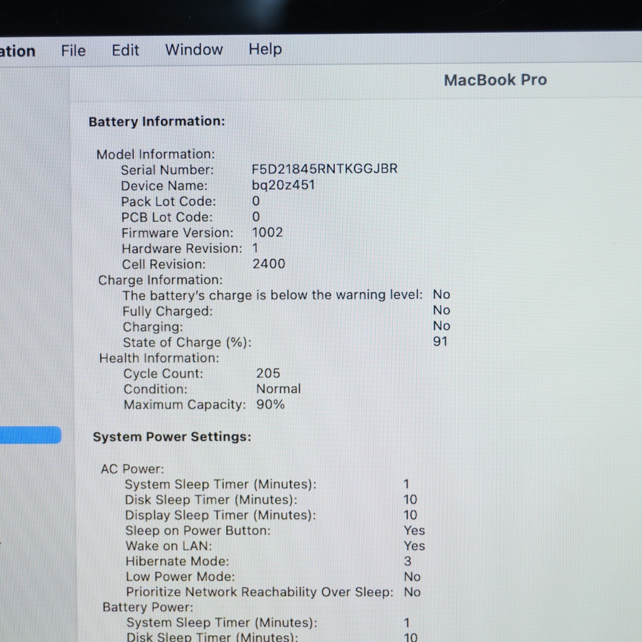This screenshot has height=642, width=642.
Task: Open the Help menu
Action: [x=265, y=49]
